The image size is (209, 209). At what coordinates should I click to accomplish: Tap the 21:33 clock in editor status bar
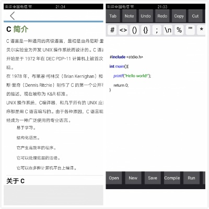(x=162, y=7)
